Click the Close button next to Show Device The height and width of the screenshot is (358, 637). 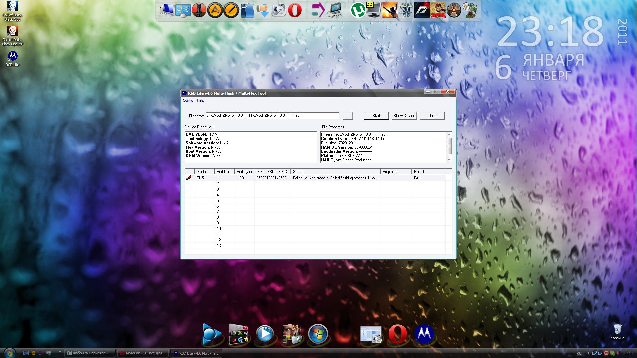432,116
